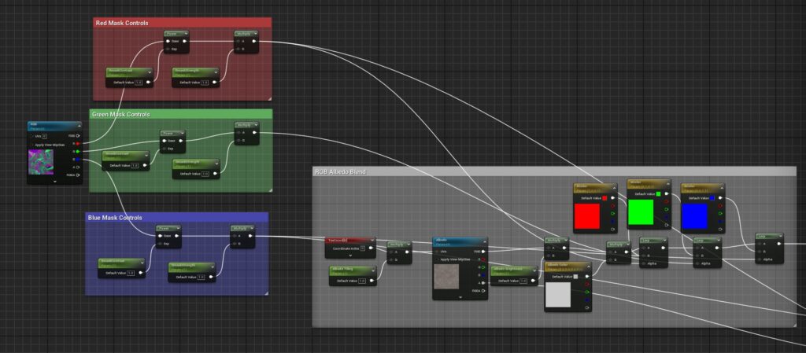
Task: Collapse the Albedo Color node header arrow
Action: click(587, 266)
